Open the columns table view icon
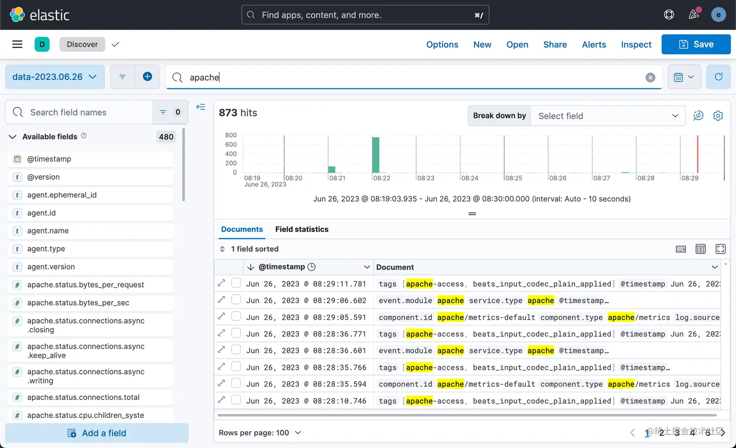 700,249
